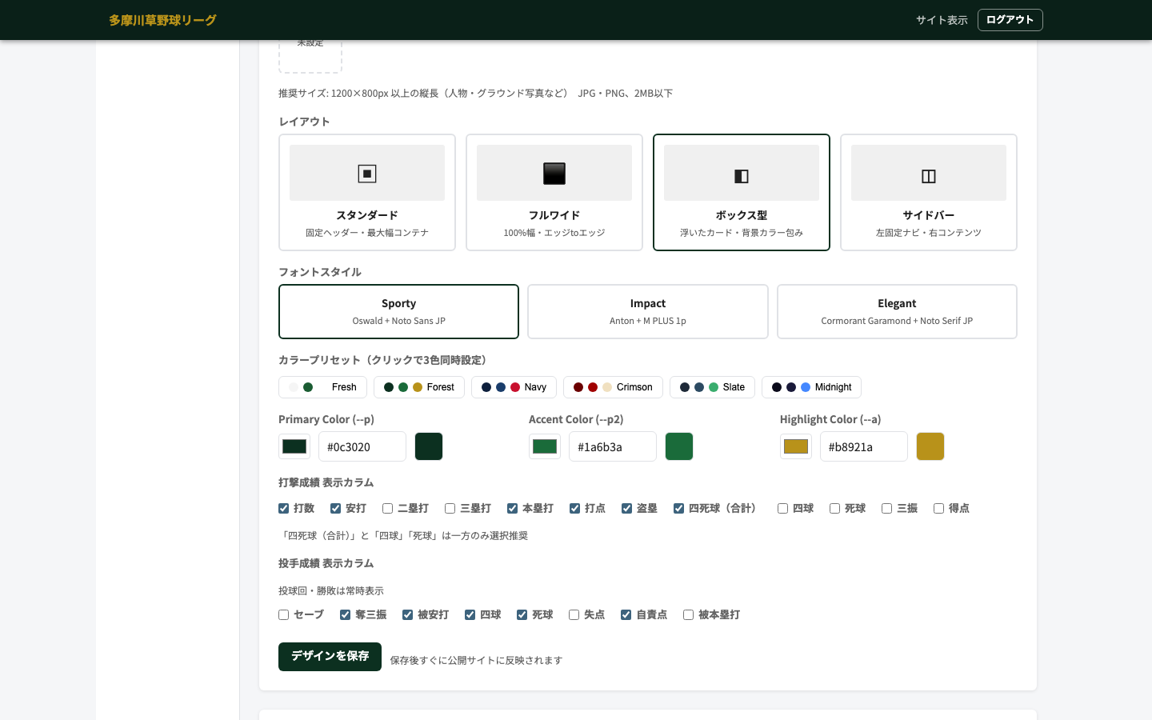
Task: Choose the Impact font style
Action: (648, 311)
